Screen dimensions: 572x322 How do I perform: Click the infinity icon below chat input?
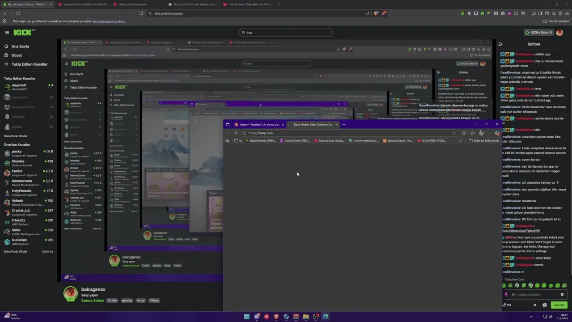pos(509,305)
